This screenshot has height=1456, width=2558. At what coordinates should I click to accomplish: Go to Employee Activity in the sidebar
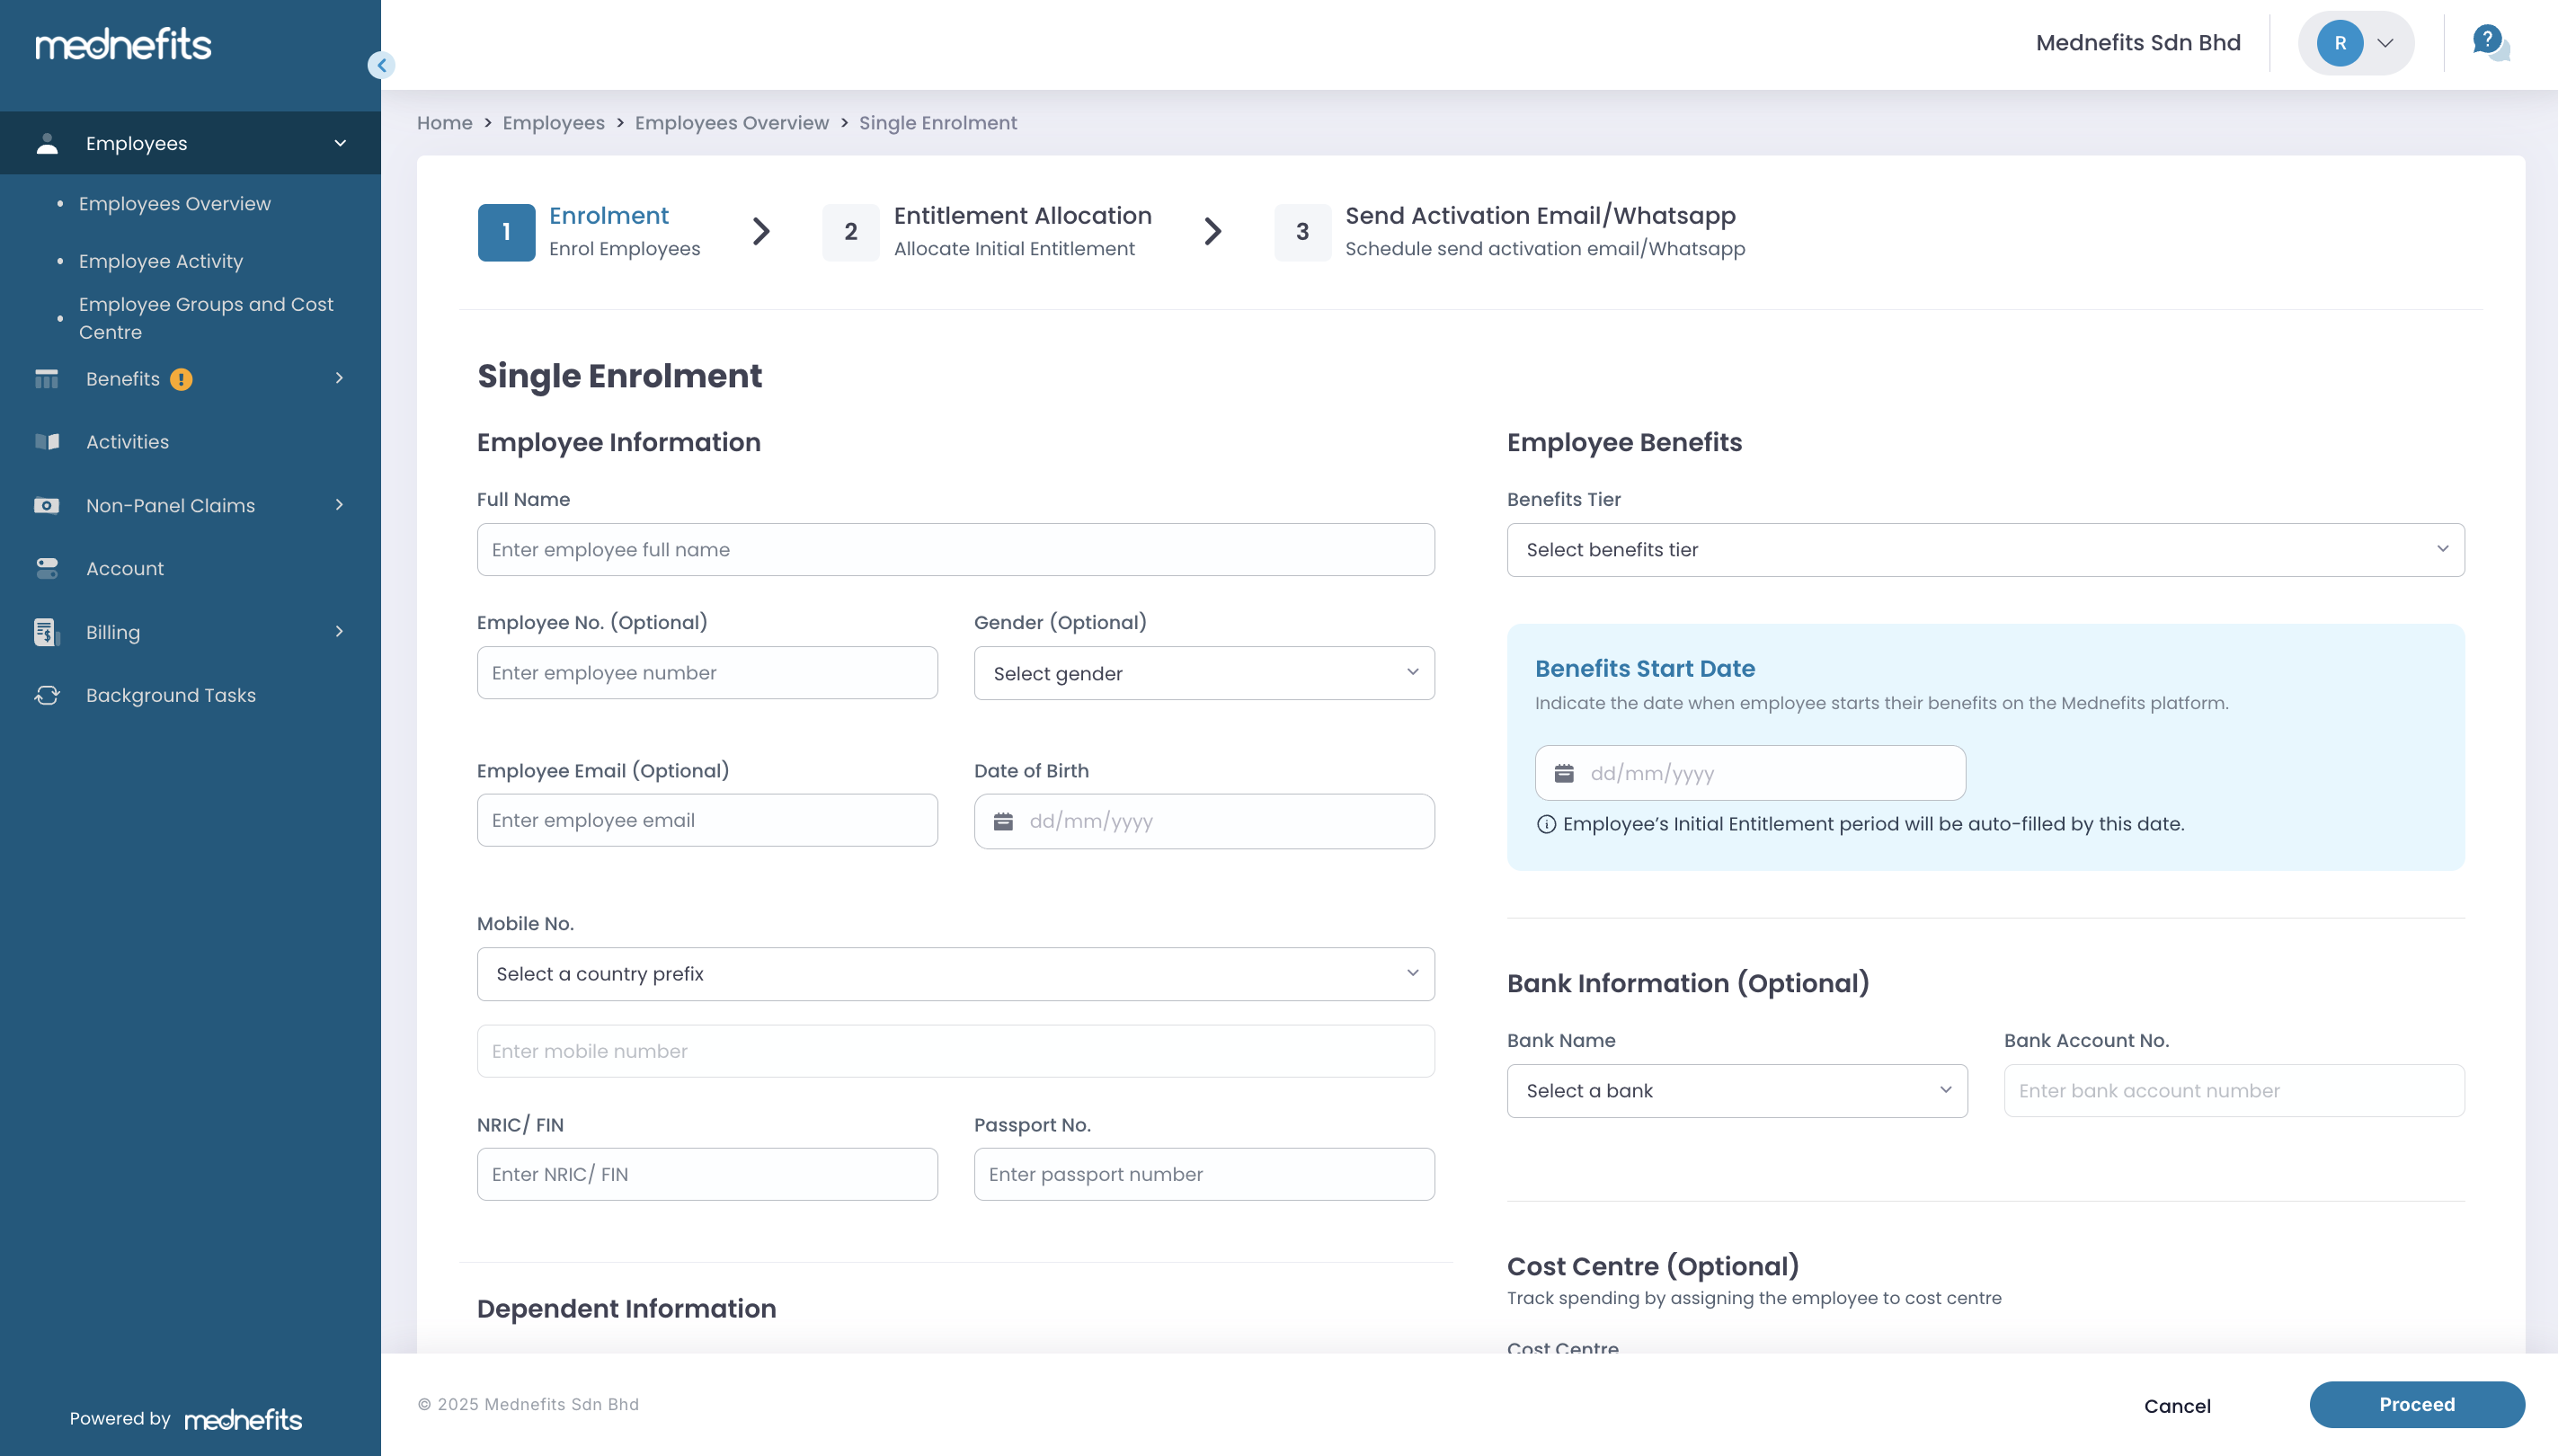coord(161,261)
